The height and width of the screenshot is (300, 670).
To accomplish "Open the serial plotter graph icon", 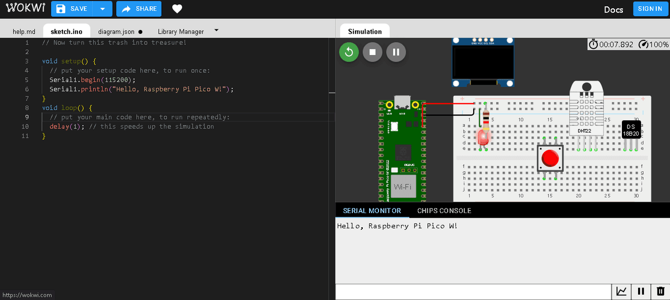I will coord(621,292).
